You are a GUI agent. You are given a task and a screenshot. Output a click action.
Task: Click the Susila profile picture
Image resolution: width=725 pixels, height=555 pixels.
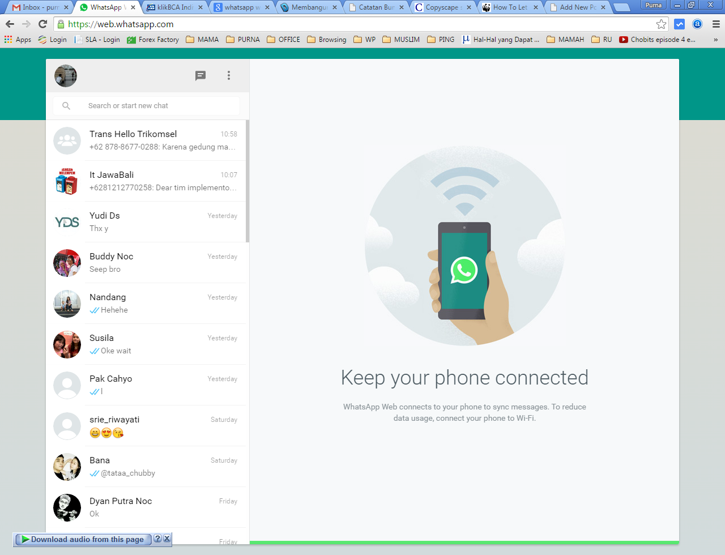click(x=67, y=344)
